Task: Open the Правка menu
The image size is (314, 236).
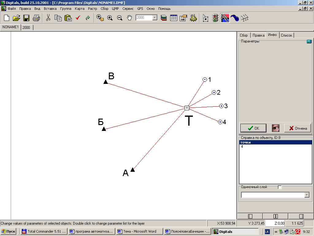Action: click(x=25, y=9)
